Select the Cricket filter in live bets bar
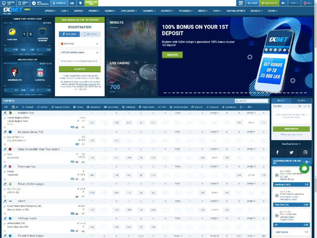 tap(42, 107)
